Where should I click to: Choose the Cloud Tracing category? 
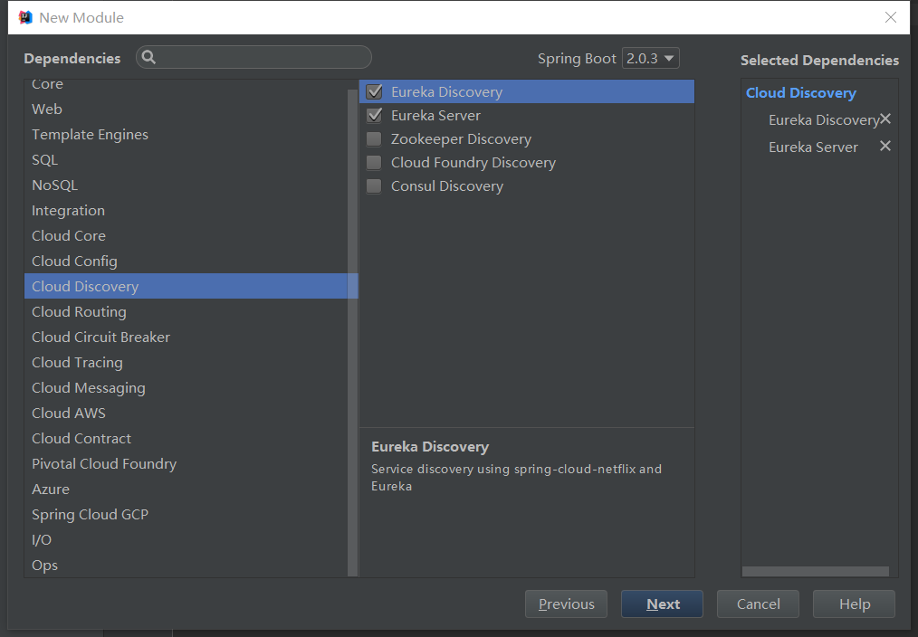point(186,363)
